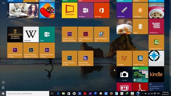
Task: Open the network icon in the tray
Action: [x=149, y=94]
